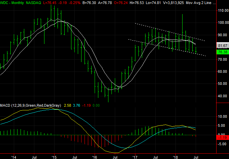Click the red -1.19 MACD histogram tag
Image resolution: width=229 pixels, height=159 pixels.
coord(223,138)
